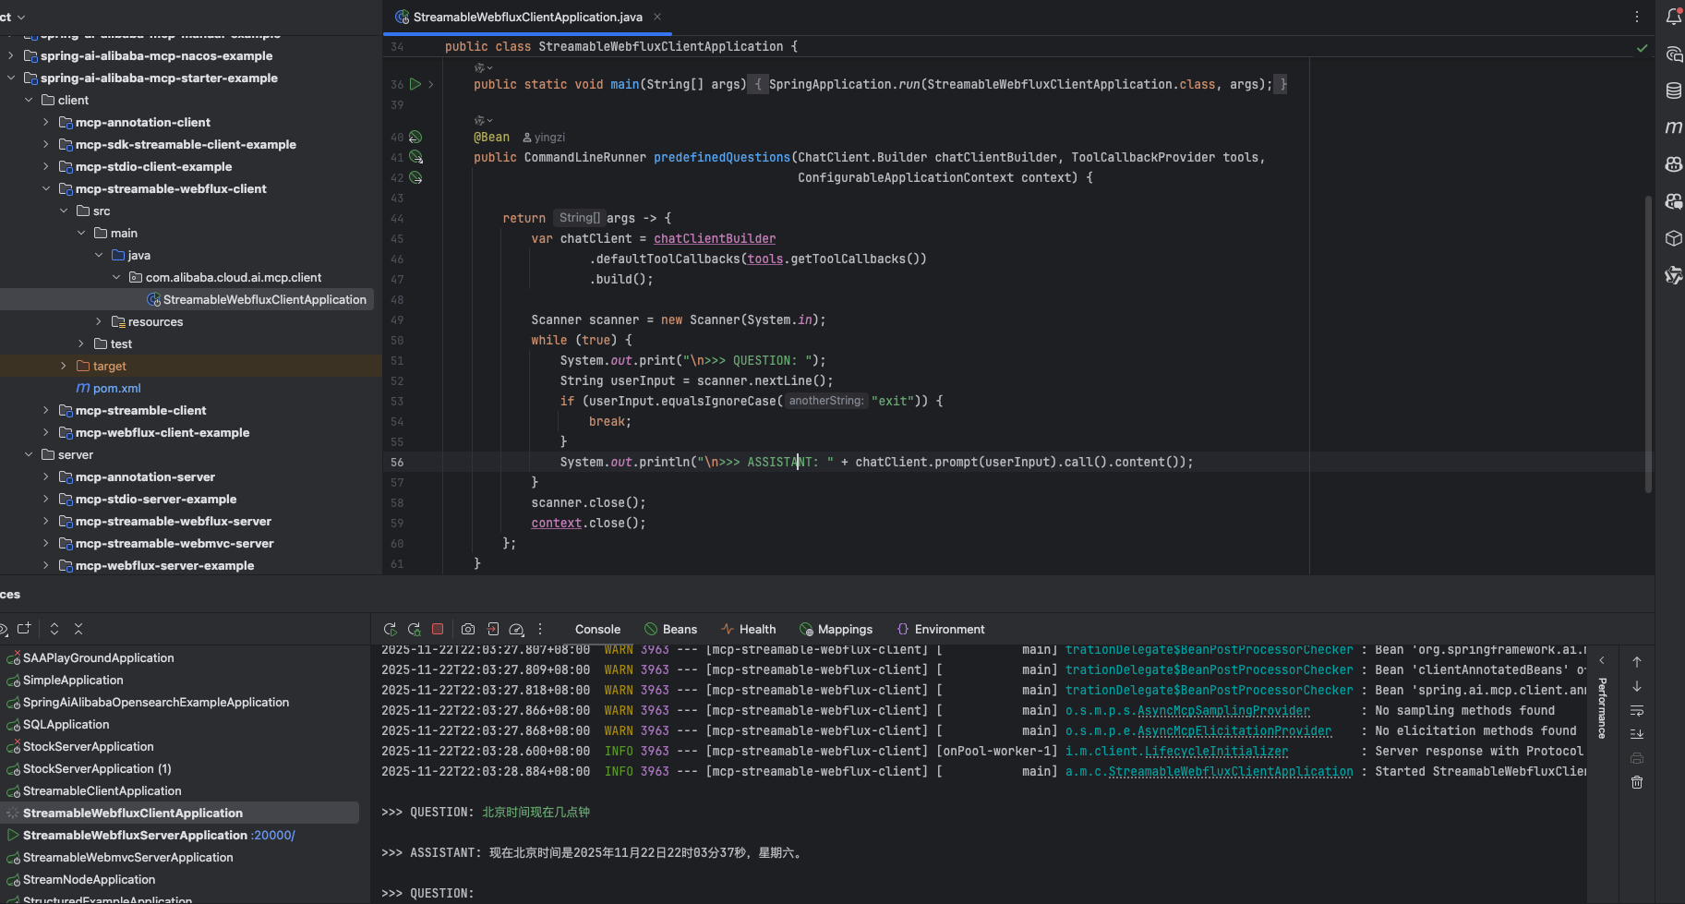
Task: Click the StreamableWebfluxClientApplication link in the console log
Action: pyautogui.click(x=1230, y=772)
